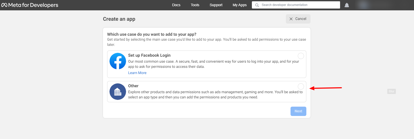
Task: Go to My Apps
Action: pyautogui.click(x=240, y=5)
